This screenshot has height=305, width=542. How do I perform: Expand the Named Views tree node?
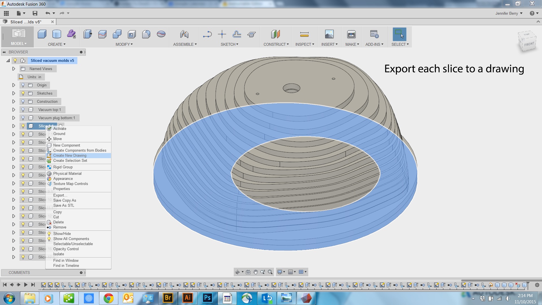(14, 69)
